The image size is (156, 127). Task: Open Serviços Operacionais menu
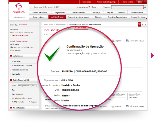118,17
